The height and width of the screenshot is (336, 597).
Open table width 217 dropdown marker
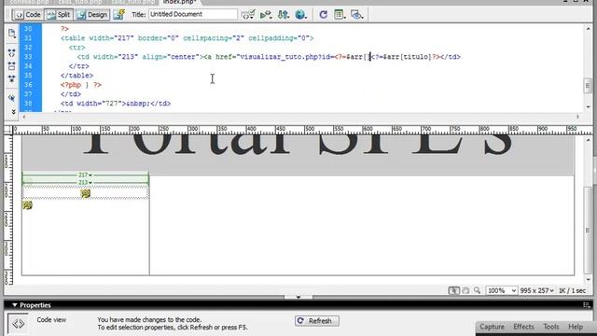[85, 175]
